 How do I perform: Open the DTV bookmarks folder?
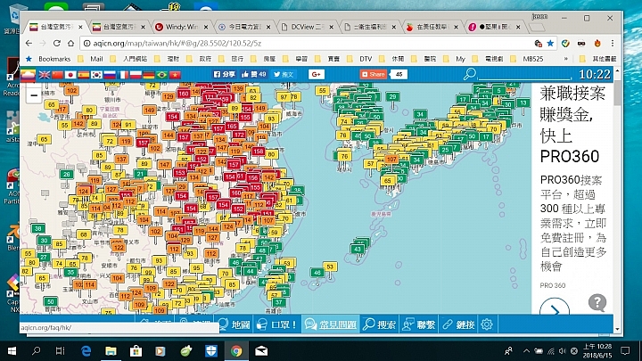pyautogui.click(x=361, y=59)
